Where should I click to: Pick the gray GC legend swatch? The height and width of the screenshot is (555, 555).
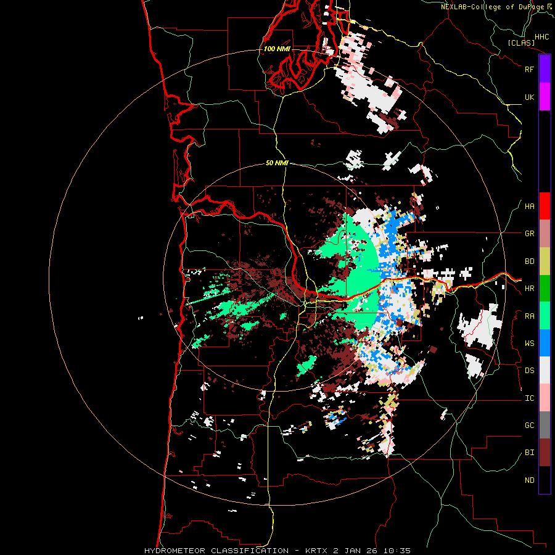coord(545,425)
